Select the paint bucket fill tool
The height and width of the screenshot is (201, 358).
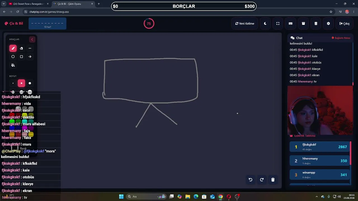13,65
